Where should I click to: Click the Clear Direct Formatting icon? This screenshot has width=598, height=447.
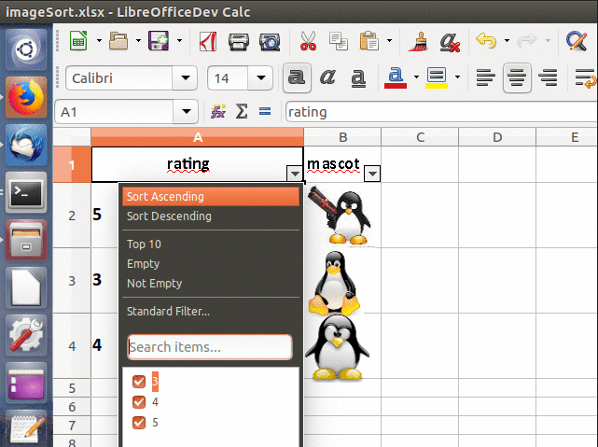449,41
